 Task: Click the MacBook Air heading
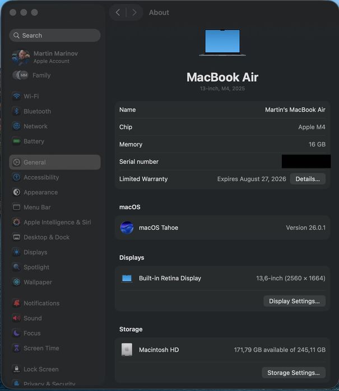tap(222, 77)
